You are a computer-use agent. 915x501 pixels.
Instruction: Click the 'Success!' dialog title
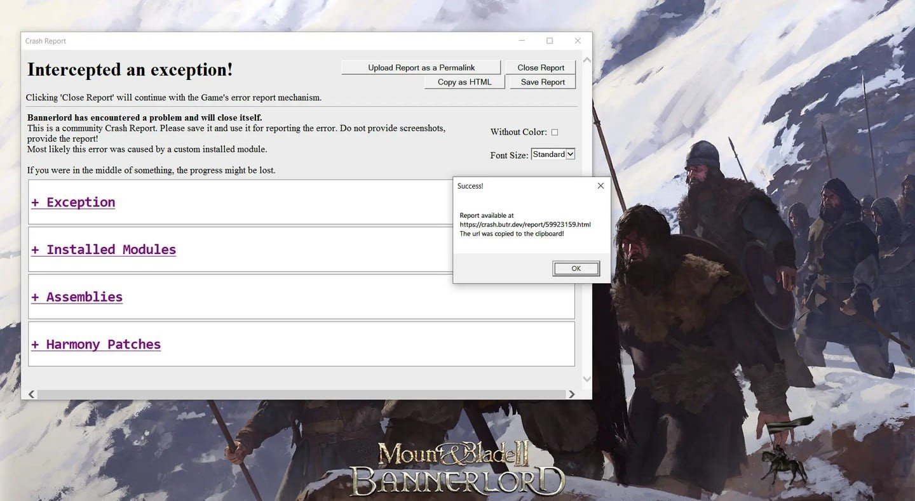(x=470, y=186)
